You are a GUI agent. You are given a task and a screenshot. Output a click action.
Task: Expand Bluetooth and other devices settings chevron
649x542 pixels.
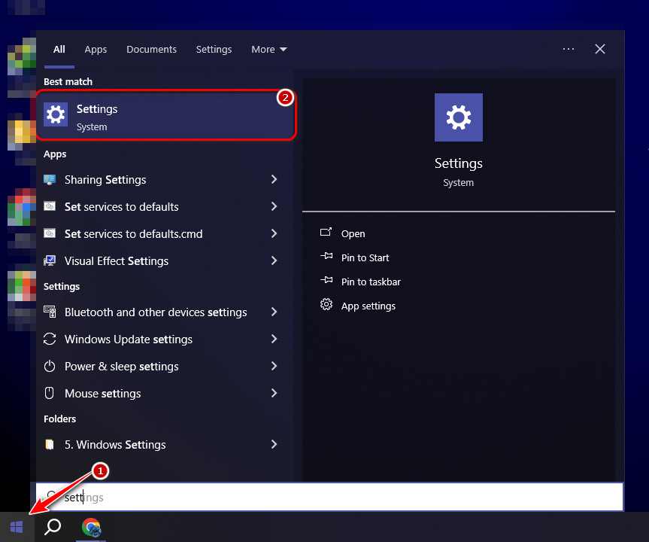tap(274, 312)
